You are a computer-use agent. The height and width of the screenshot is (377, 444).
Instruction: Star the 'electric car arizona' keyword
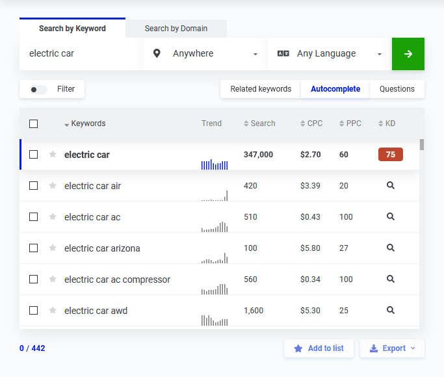coord(53,248)
